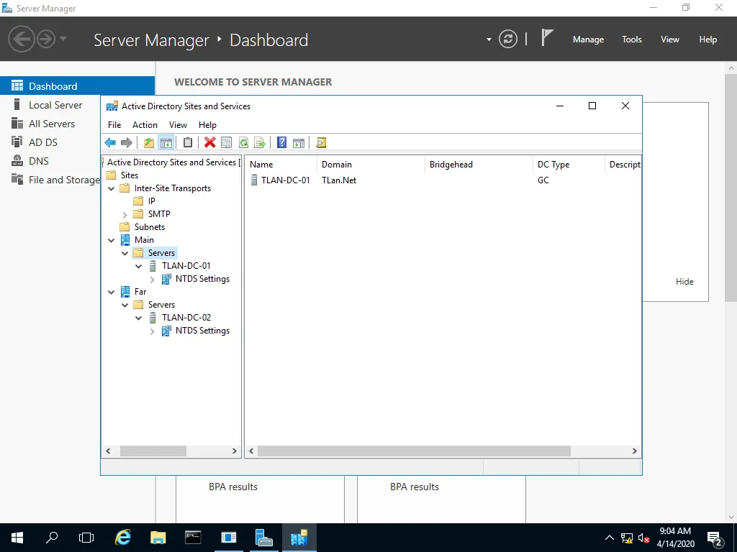This screenshot has height=552, width=737.
Task: Toggle the Show/Hide Console Tree toolbar button
Action: [166, 143]
